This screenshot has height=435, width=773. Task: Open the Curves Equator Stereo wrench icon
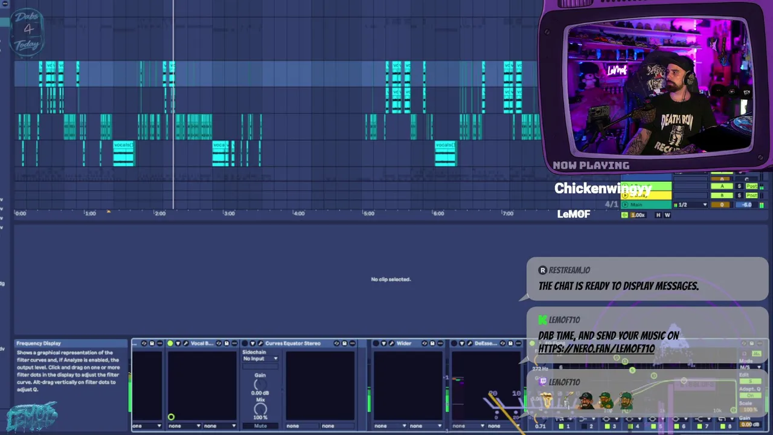tap(260, 343)
